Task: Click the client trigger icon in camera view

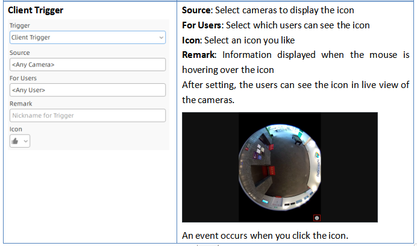Action: click(x=317, y=218)
